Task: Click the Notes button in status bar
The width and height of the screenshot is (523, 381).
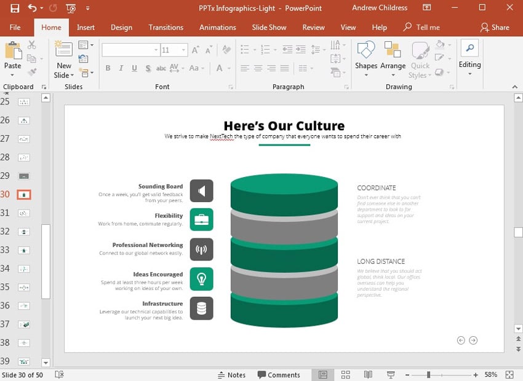Action: tap(231, 375)
